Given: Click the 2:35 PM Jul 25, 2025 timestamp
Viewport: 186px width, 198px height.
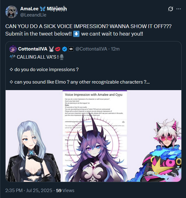Looking at the screenshot, I should pyautogui.click(x=29, y=191).
